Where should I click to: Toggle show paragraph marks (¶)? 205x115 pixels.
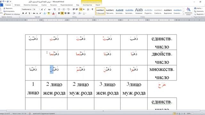[x=93, y=9]
